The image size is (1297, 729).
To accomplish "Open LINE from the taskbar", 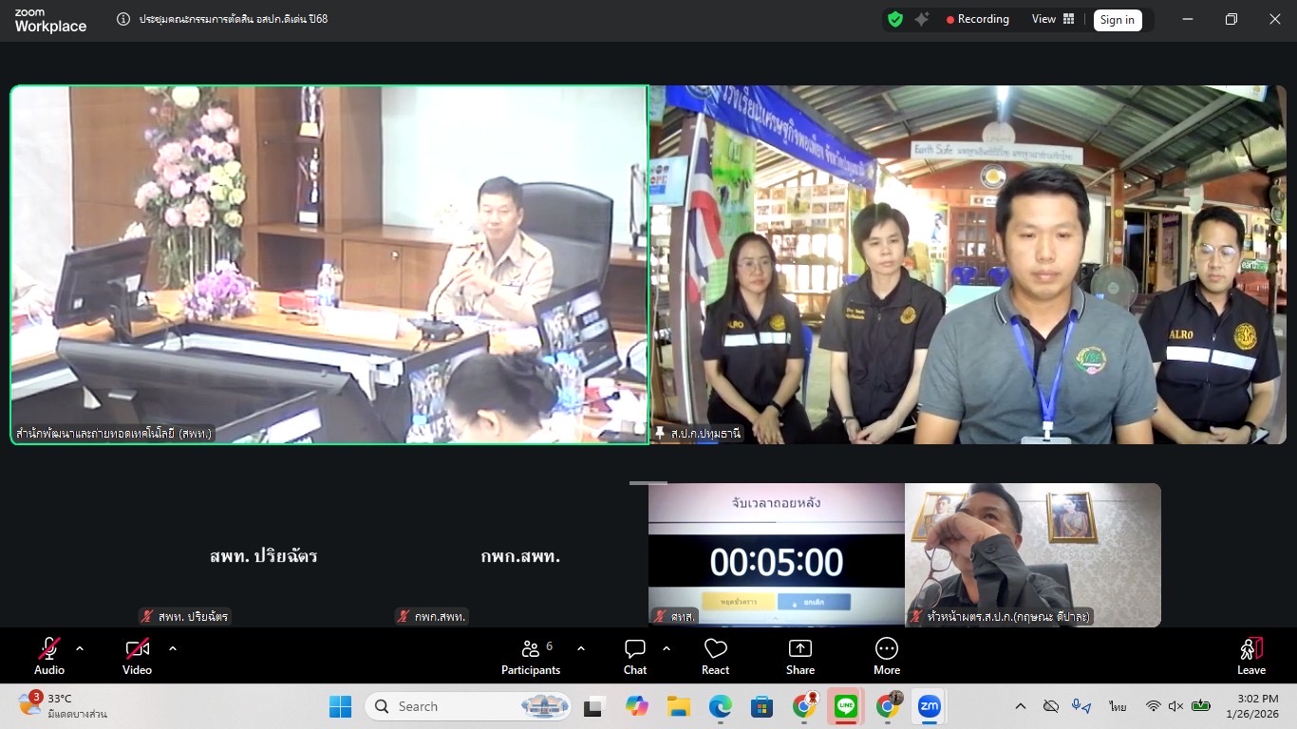I will 845,706.
